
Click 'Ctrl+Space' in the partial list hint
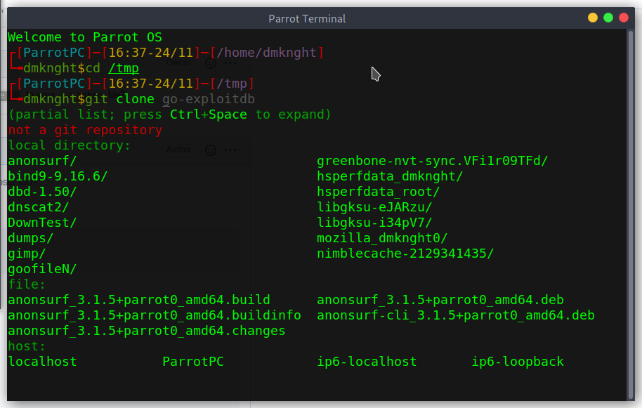click(209, 114)
